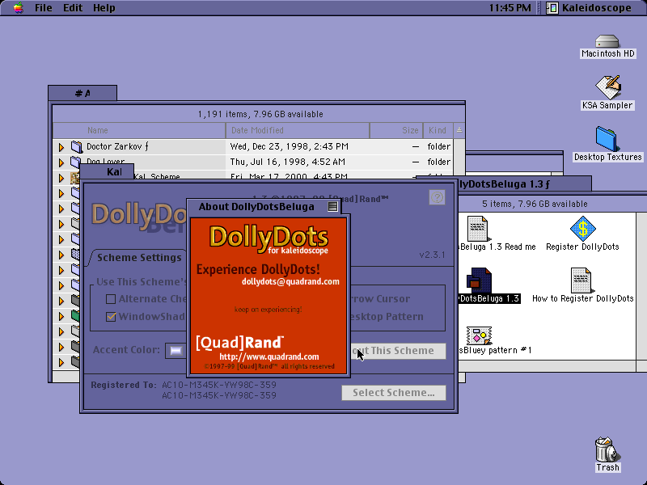This screenshot has width=647, height=485.
Task: Click the Thu, Jul 16, 1998, 4:52 AM date cell
Action: click(x=288, y=162)
